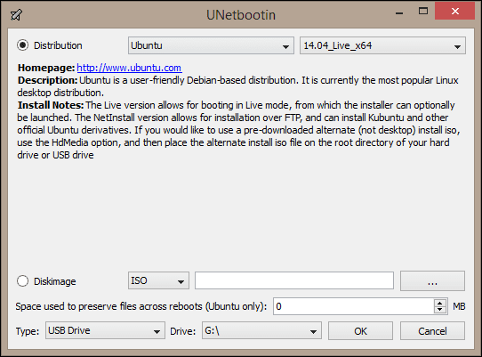This screenshot has width=482, height=357.
Task: Open the http://www.ubuntu.com homepage link
Action: pos(129,68)
